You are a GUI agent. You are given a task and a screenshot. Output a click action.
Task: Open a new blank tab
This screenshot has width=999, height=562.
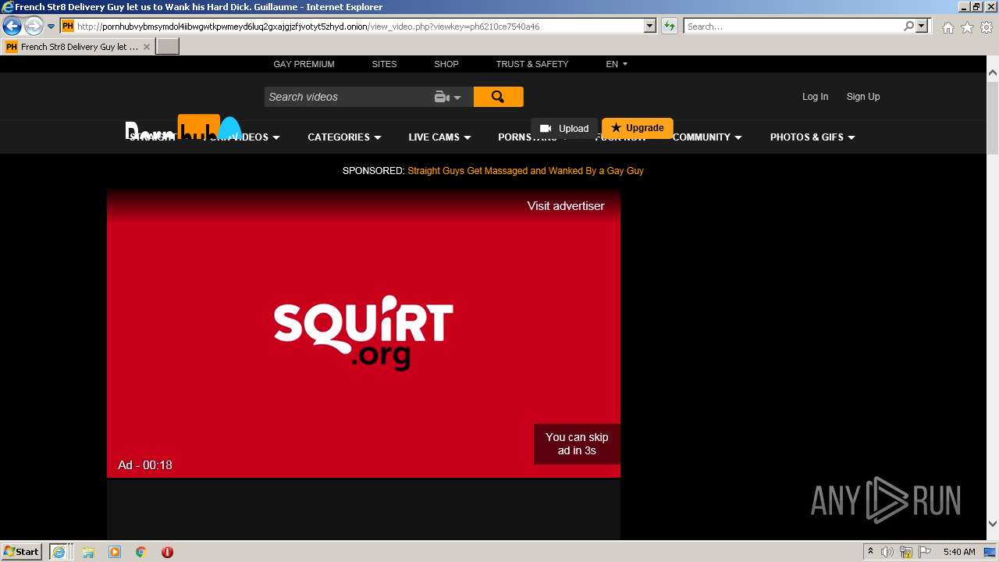(168, 46)
